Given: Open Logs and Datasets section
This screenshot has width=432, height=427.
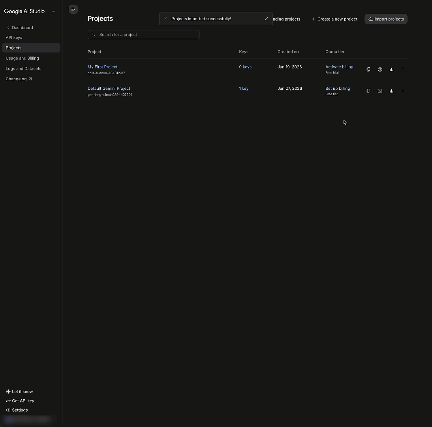Looking at the screenshot, I should [23, 68].
